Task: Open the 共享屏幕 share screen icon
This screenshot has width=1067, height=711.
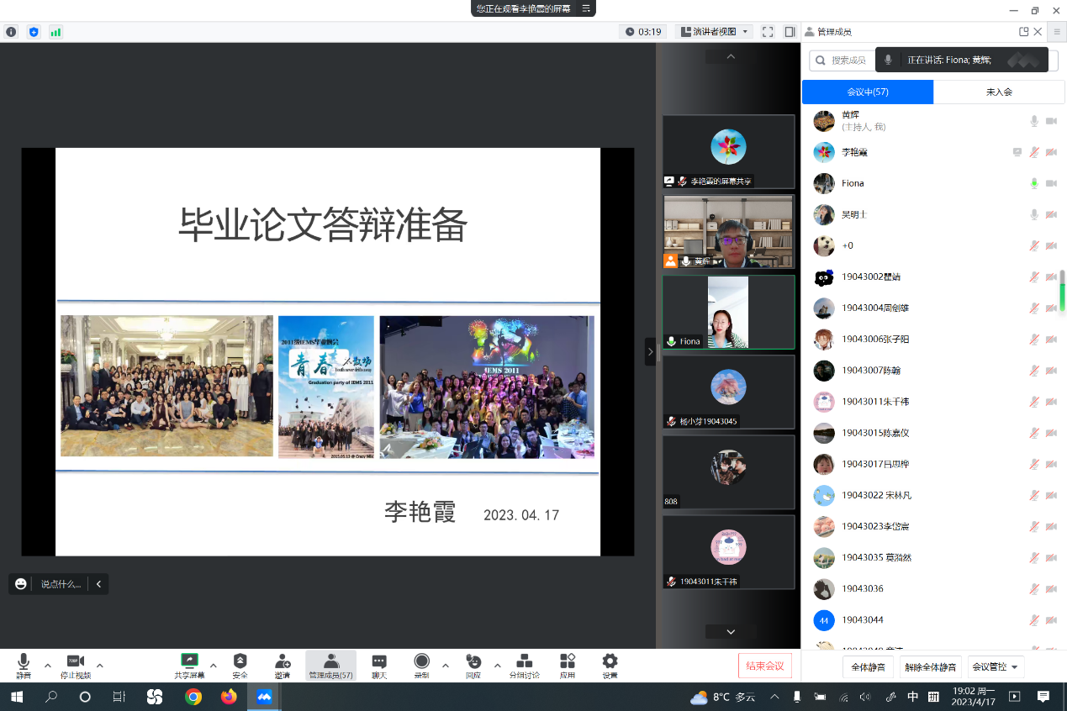Action: 189,662
